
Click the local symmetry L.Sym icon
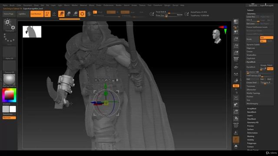(236, 75)
